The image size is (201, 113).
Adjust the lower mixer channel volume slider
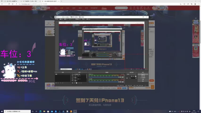pyautogui.click(x=104, y=82)
